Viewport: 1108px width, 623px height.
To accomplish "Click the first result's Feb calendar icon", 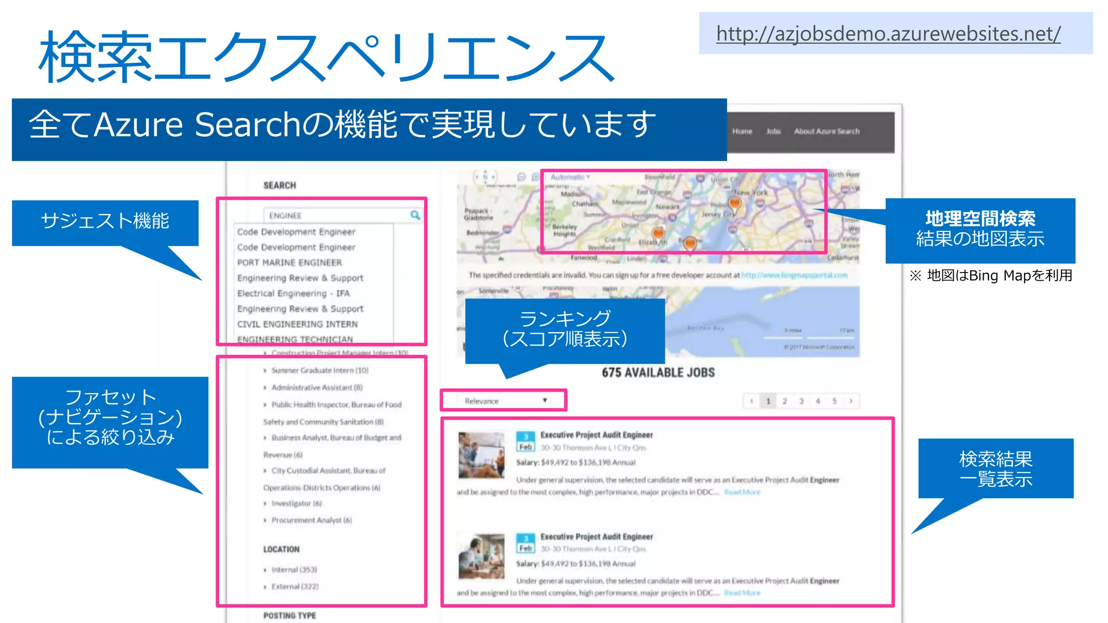I will (525, 441).
